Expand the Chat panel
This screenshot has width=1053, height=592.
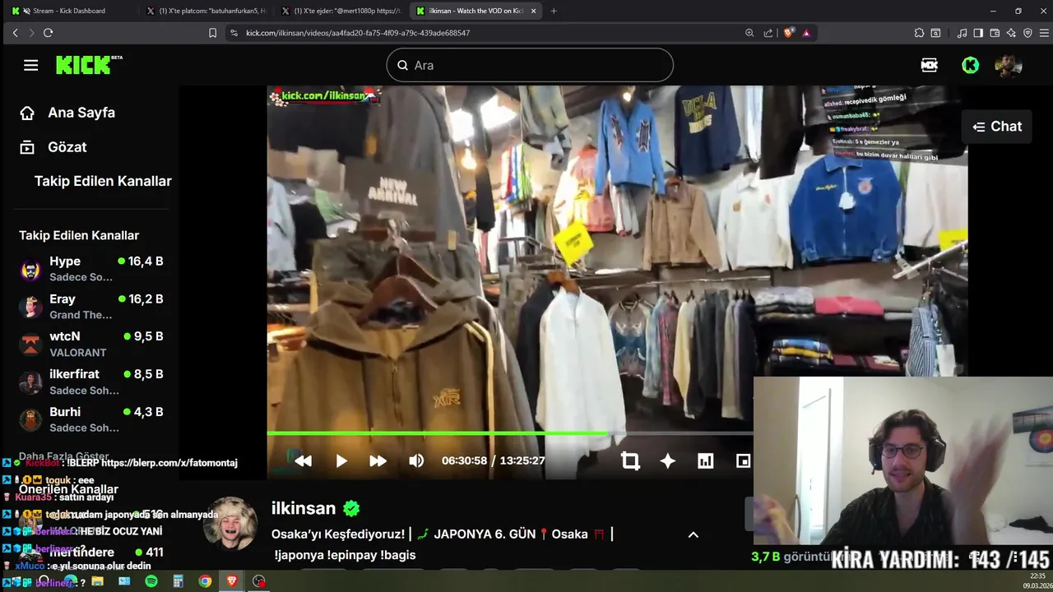point(997,127)
